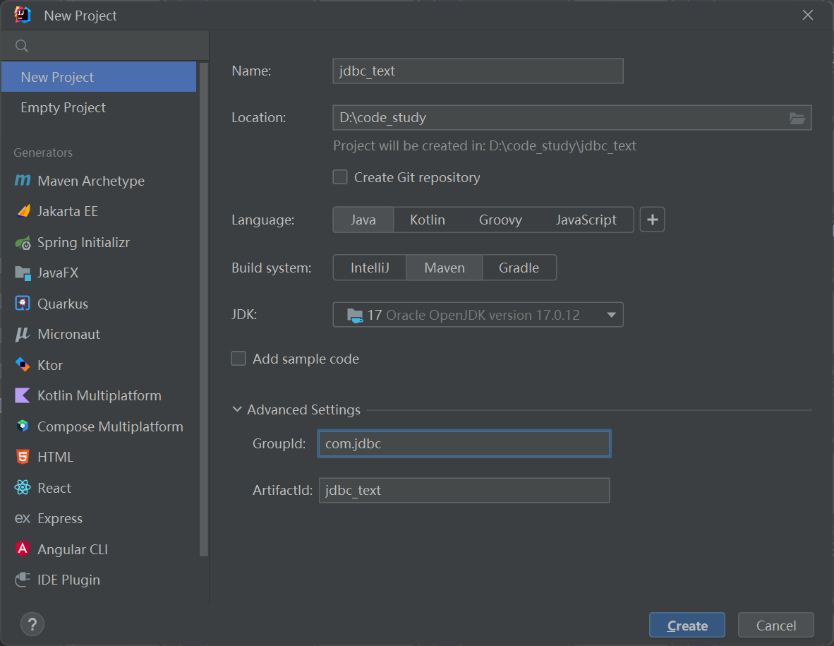
Task: Click the Quarkus label
Action: [x=63, y=304]
